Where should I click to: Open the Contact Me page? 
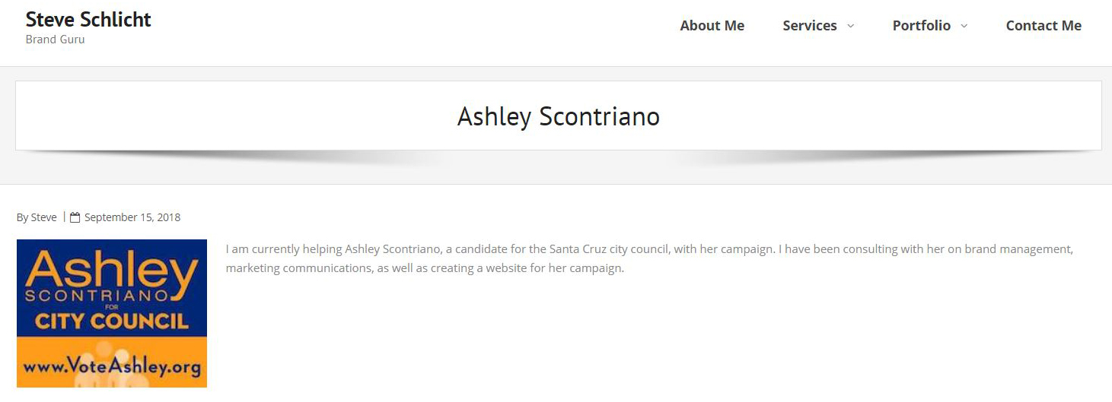[1043, 26]
